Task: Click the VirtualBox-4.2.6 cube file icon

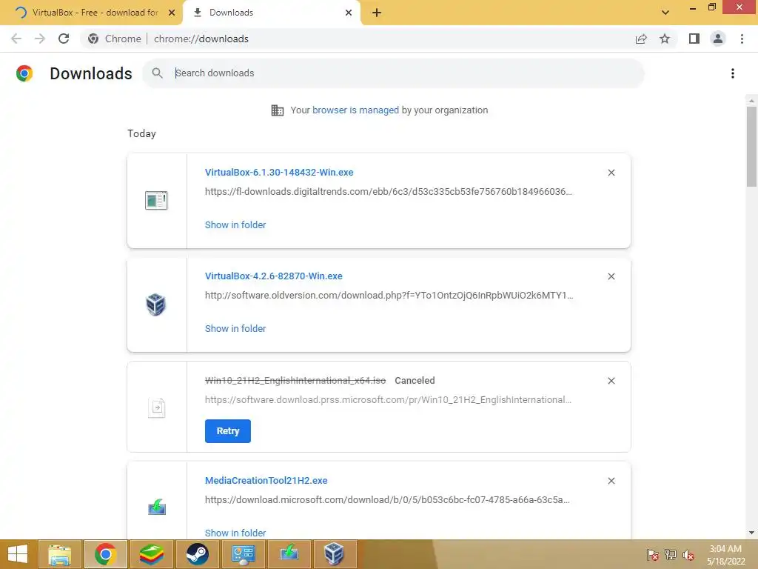Action: click(156, 305)
